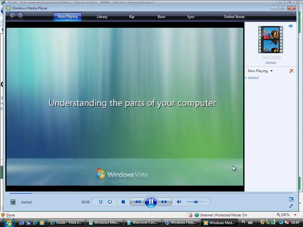This screenshot has height=227, width=303.
Task: Open the Online Stores tab
Action: (234, 17)
